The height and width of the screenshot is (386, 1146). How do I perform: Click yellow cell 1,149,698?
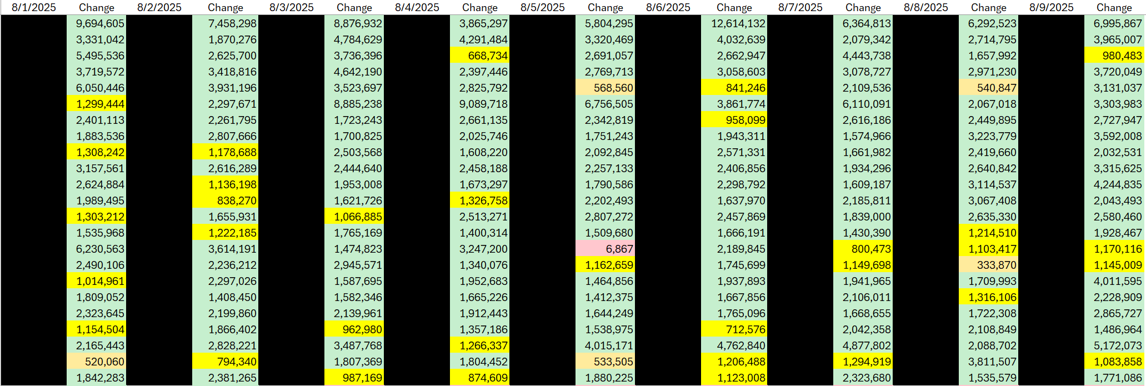(863, 265)
